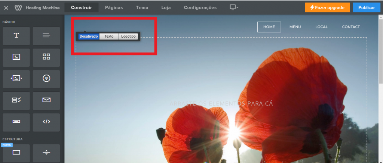This screenshot has width=383, height=163.
Task: Click the 'Arraste os elementos para cá' drop area
Action: tap(221, 104)
